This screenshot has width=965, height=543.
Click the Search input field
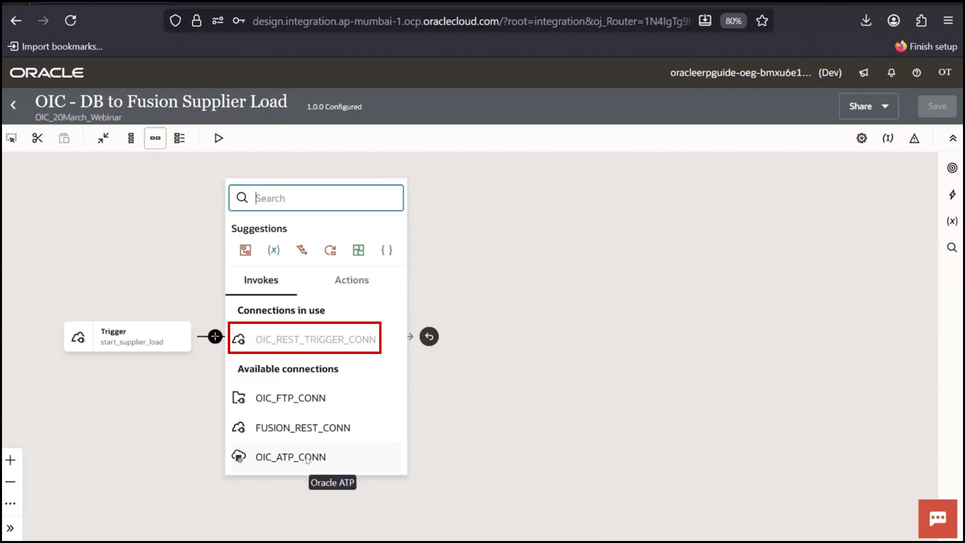coord(316,198)
